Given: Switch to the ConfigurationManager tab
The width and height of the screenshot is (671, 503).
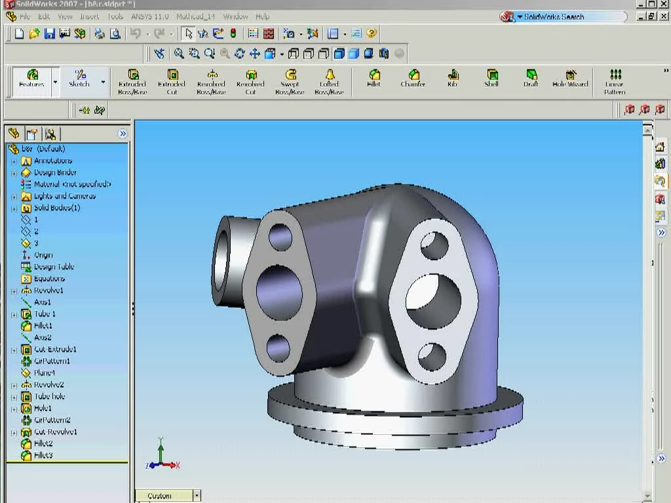Looking at the screenshot, I should (50, 134).
